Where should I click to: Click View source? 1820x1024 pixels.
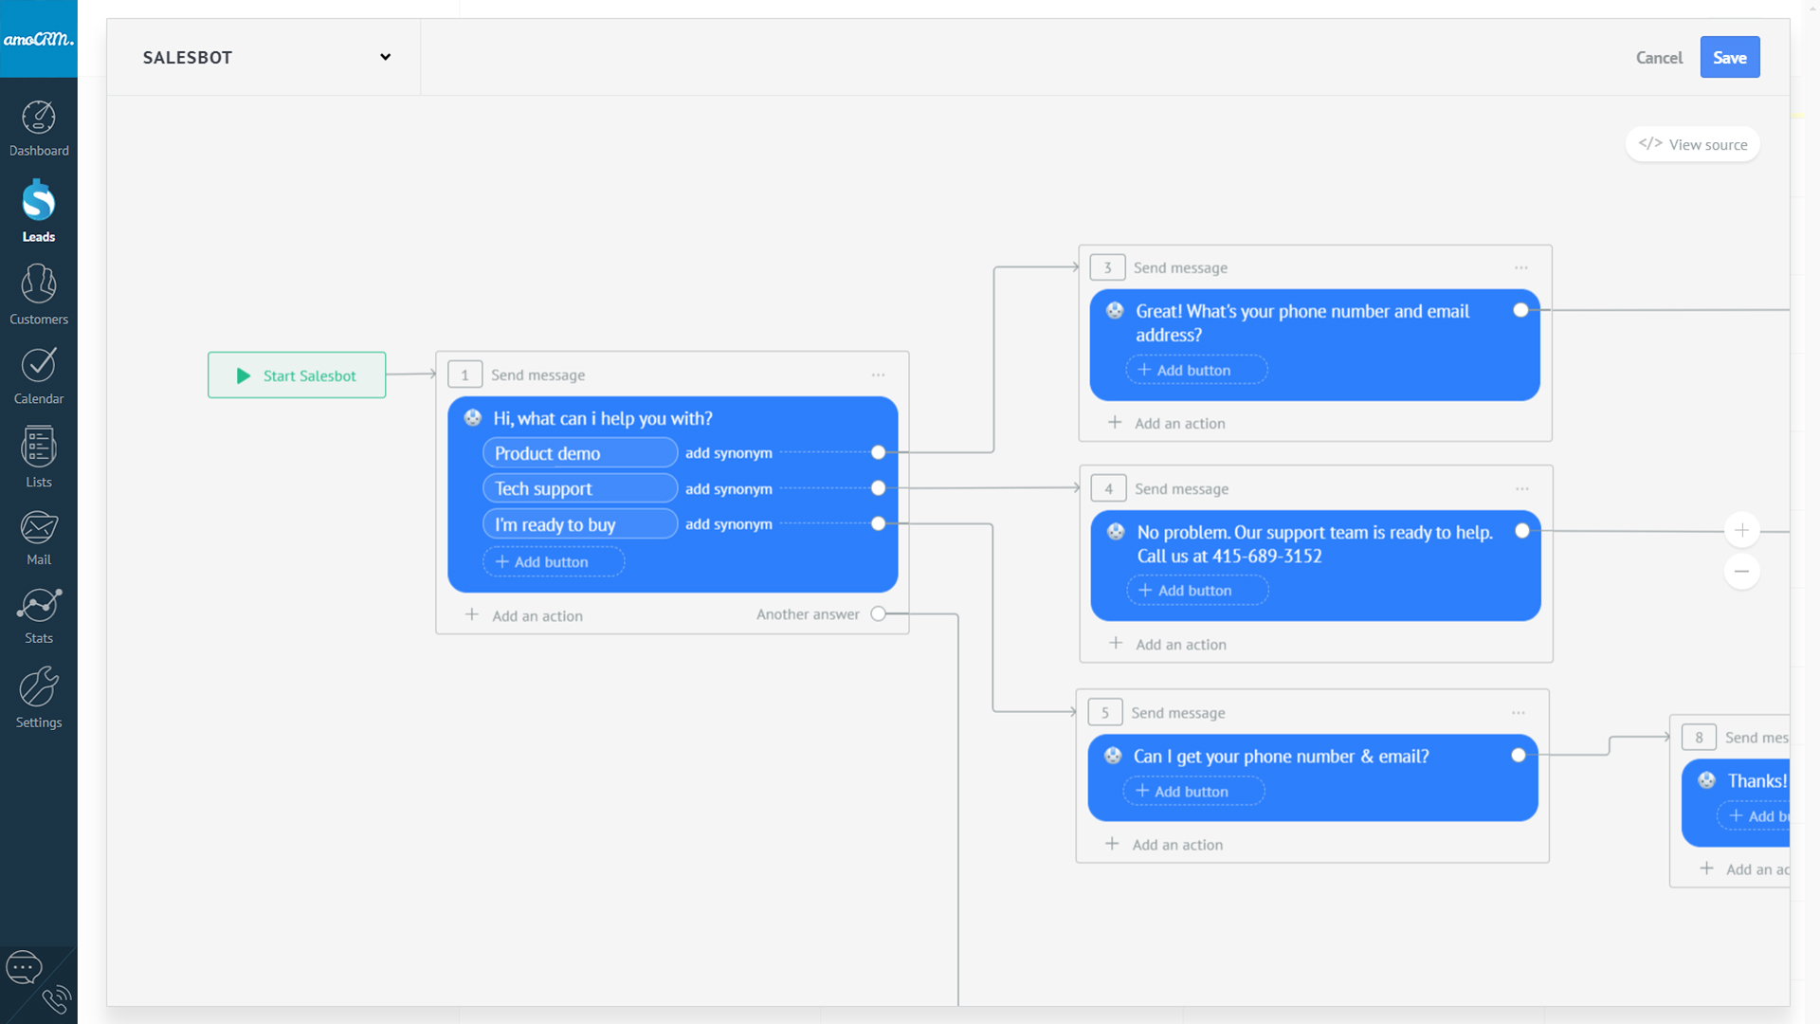pos(1692,144)
